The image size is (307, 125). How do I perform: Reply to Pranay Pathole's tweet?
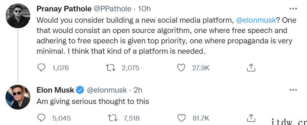(41, 68)
